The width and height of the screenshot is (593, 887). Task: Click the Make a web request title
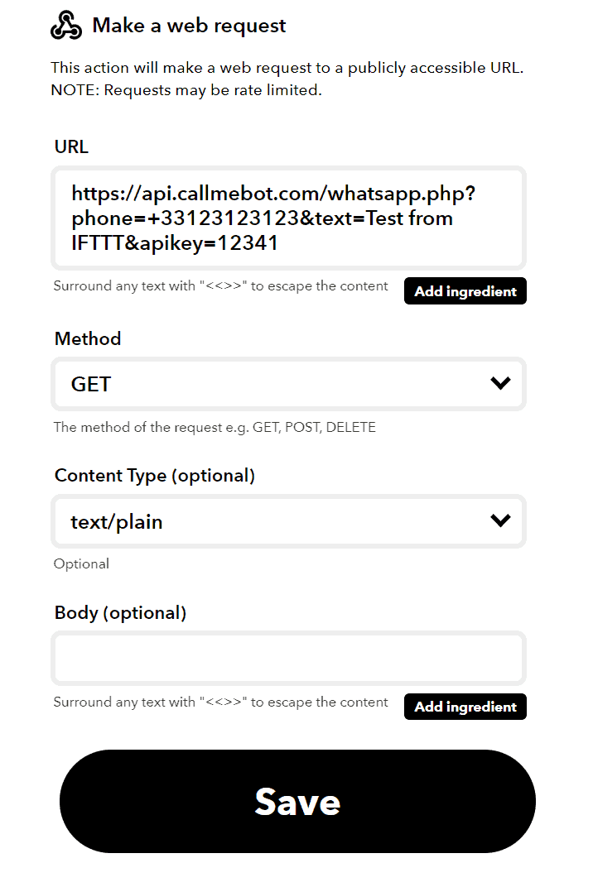189,25
